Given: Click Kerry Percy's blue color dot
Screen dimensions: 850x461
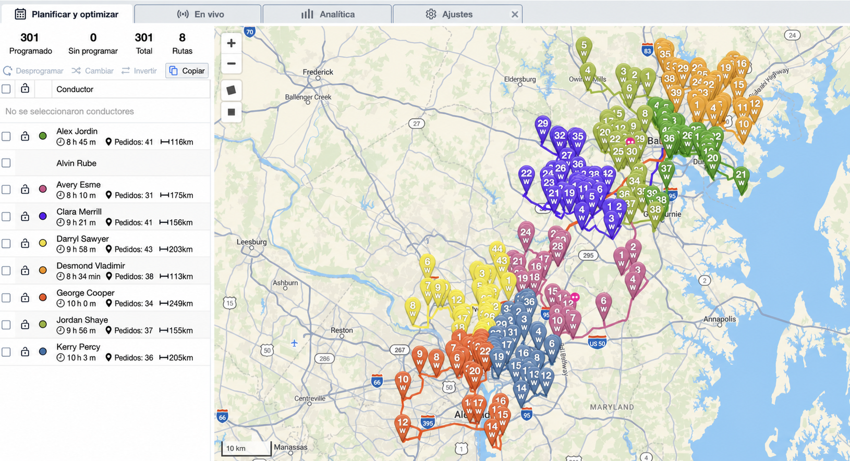Looking at the screenshot, I should pyautogui.click(x=43, y=352).
